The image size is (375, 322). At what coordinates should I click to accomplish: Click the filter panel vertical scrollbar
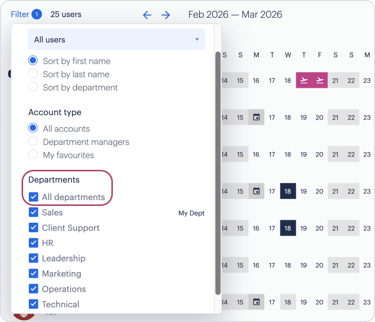(218, 173)
